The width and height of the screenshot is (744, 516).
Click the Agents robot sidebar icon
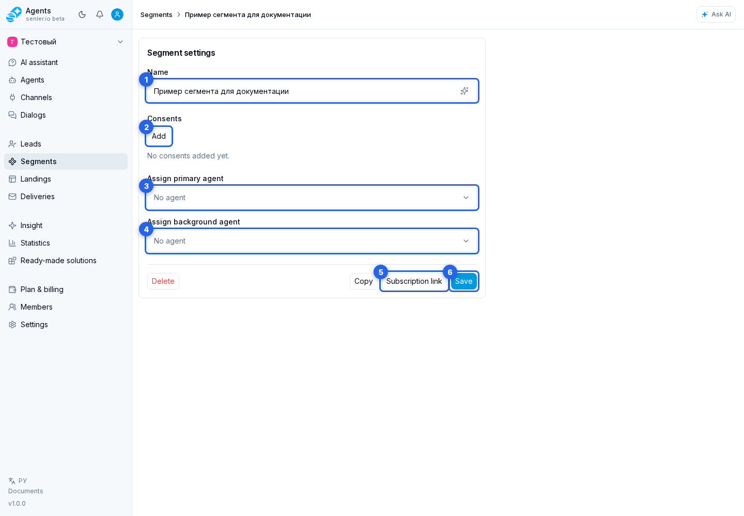pyautogui.click(x=12, y=80)
